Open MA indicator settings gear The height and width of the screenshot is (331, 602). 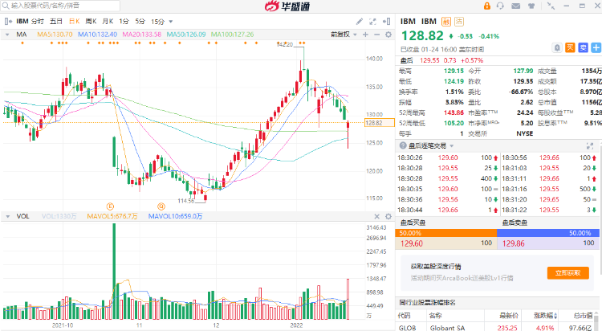tap(388, 35)
